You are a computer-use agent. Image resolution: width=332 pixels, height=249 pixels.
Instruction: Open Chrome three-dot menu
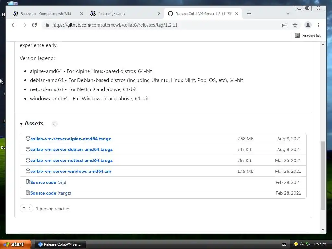(x=318, y=25)
